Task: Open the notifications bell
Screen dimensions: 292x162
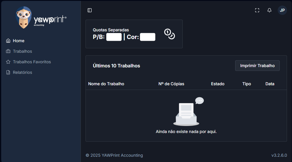Action: pyautogui.click(x=269, y=10)
